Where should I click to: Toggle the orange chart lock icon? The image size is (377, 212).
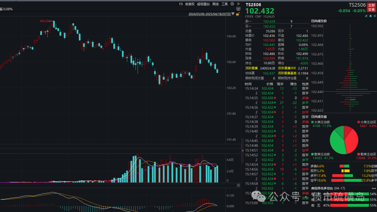(238, 14)
